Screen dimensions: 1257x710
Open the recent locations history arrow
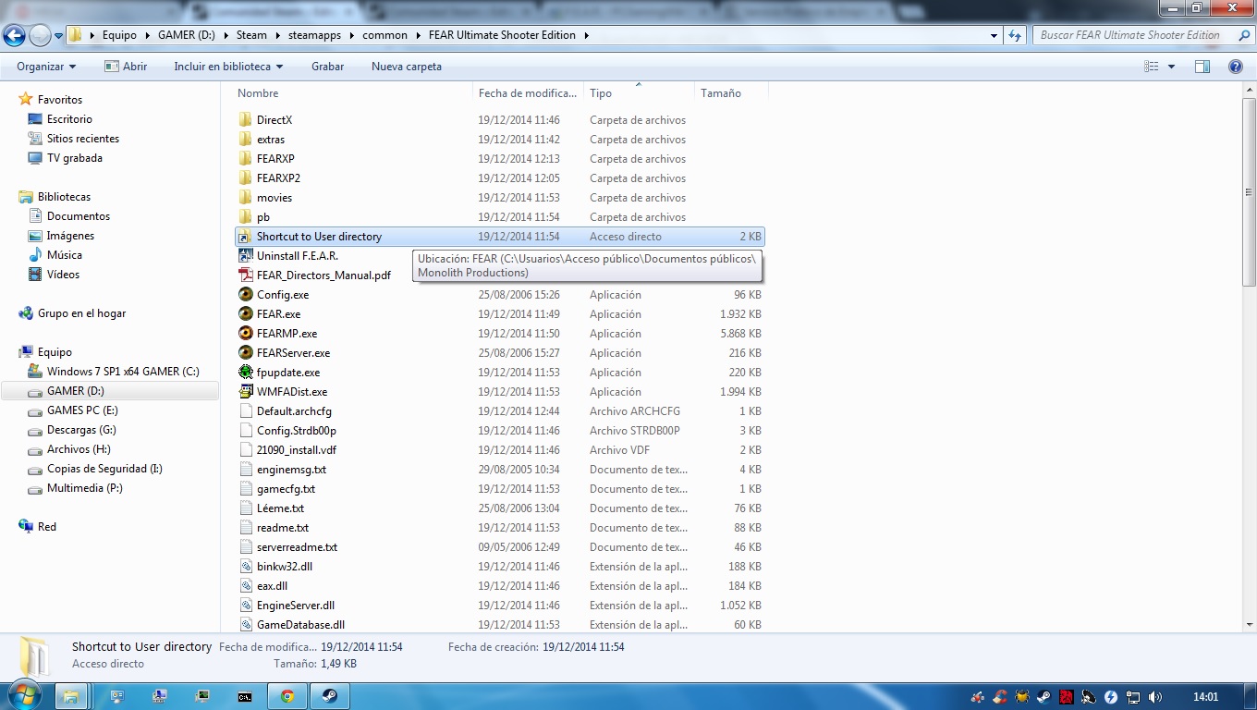(x=59, y=36)
